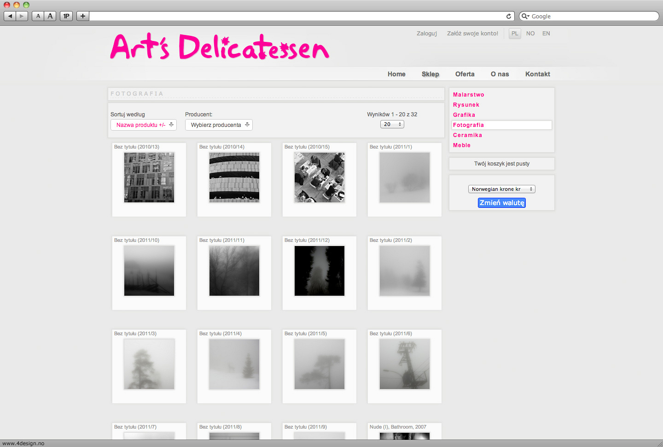Open thumbnail Bez tytułu (2011/4)
663x447 pixels.
234,364
